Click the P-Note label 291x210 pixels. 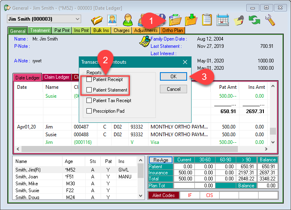click(x=22, y=46)
